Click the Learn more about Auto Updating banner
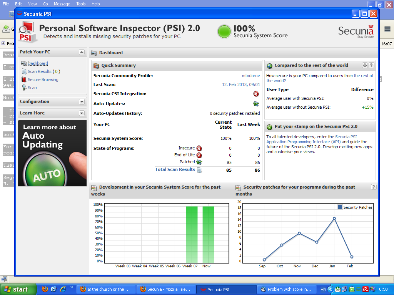This screenshot has height=295, width=394. point(52,153)
